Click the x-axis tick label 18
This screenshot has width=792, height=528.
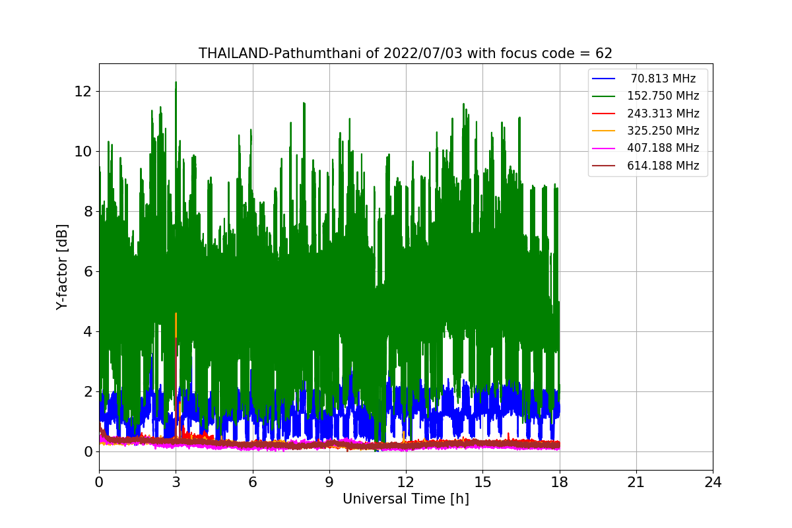coord(560,482)
